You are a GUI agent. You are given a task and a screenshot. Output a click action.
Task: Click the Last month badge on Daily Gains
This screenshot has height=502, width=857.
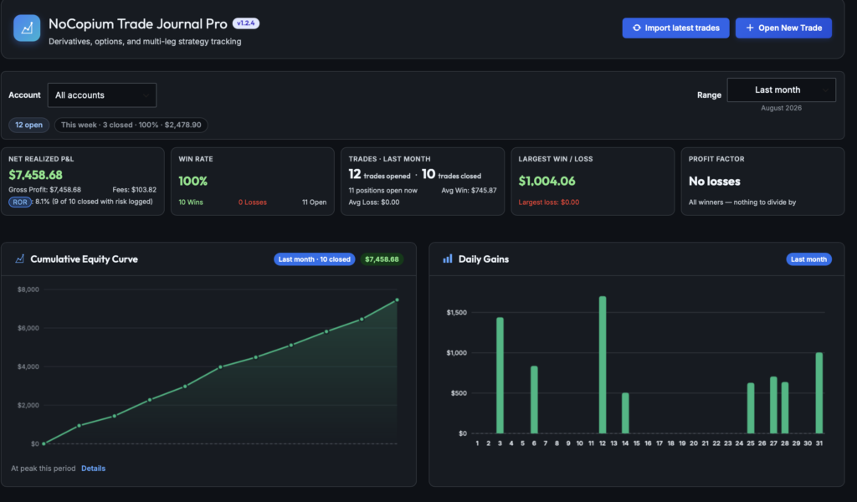coord(809,259)
